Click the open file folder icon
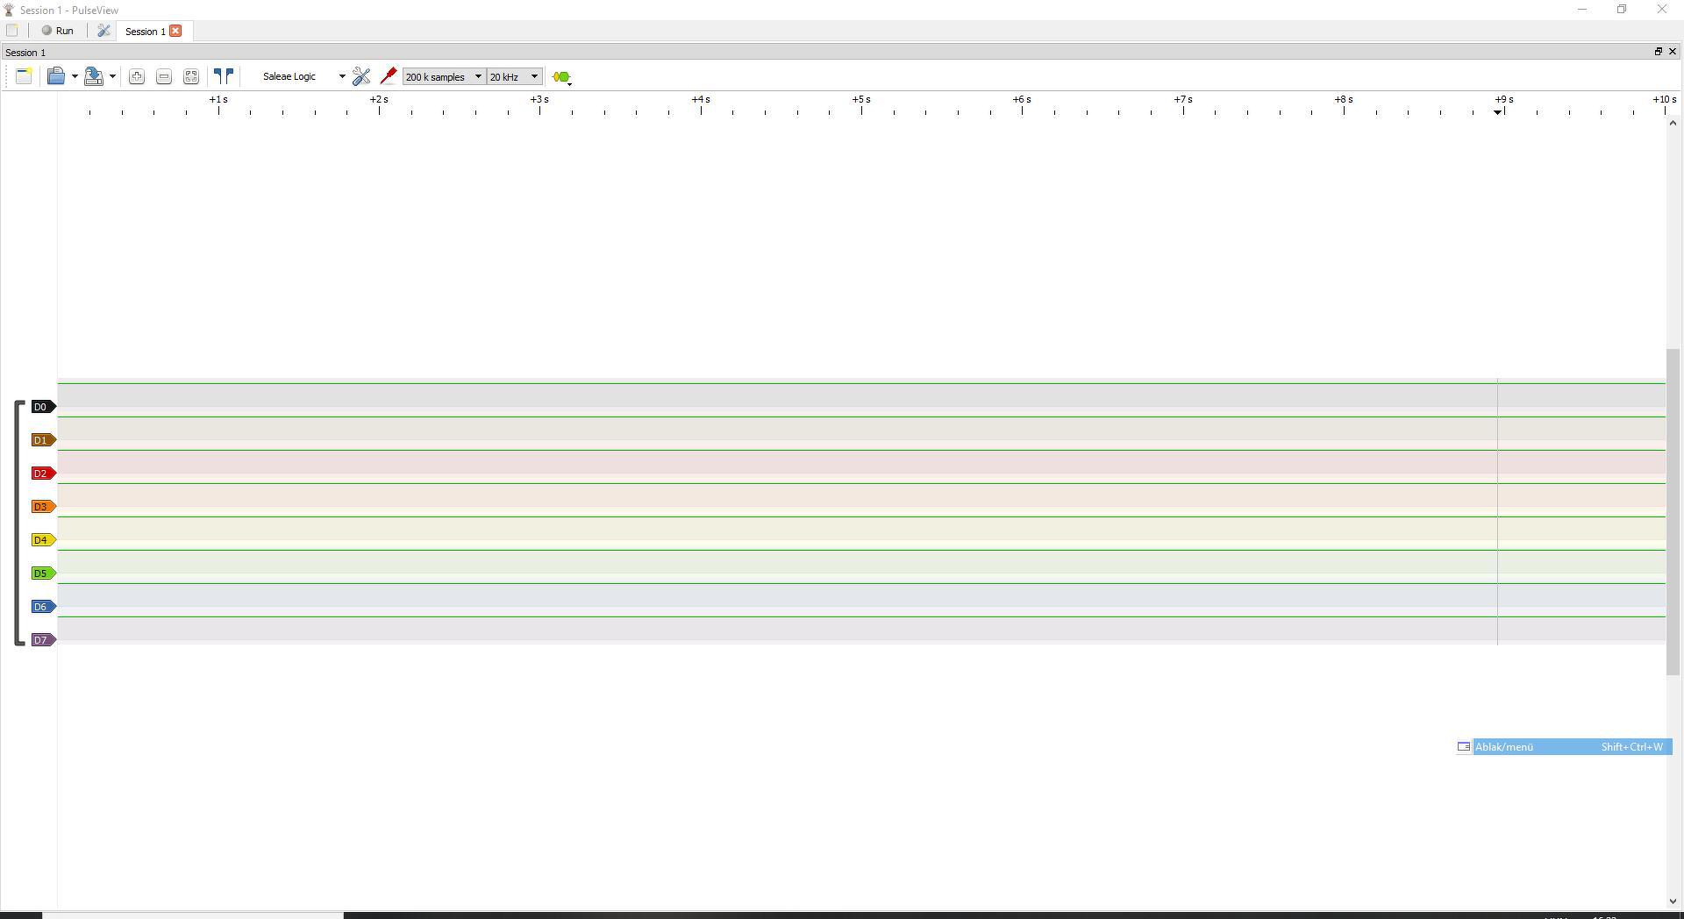 point(56,76)
